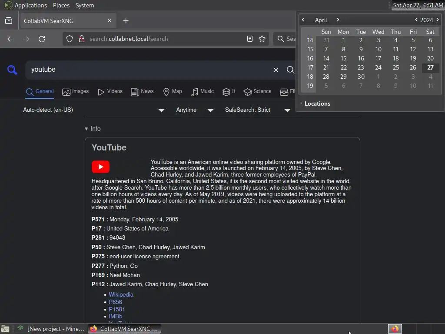Click the search.collabnet.local address bar
This screenshot has width=445, height=334.
click(166, 39)
